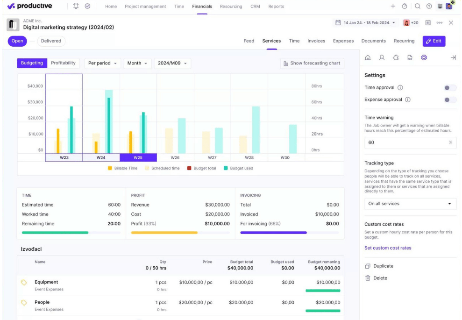Switch the chart to Profitability view
The image size is (462, 320).
click(x=63, y=63)
